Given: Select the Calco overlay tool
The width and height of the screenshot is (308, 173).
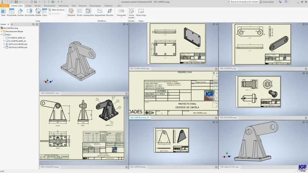Looking at the screenshot, I should coord(45,12).
